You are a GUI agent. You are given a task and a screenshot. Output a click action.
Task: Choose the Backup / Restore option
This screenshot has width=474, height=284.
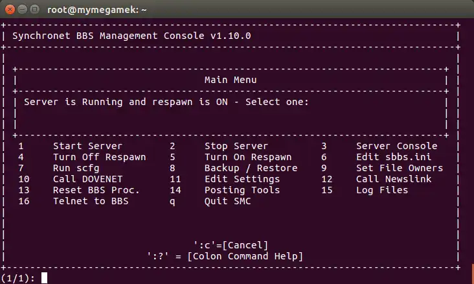click(x=251, y=168)
